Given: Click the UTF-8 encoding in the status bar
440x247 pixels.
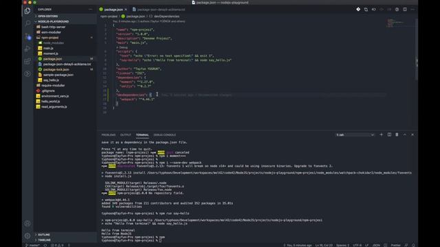Looking at the screenshot, I should point(357,245).
